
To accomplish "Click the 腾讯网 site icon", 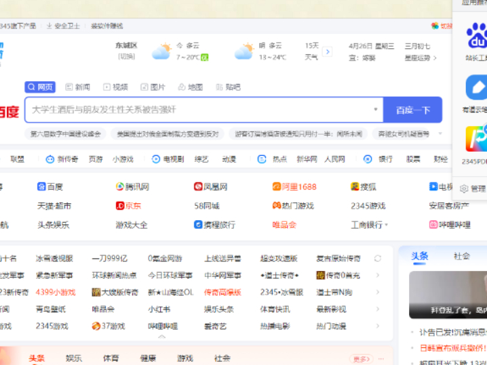I will tap(119, 186).
